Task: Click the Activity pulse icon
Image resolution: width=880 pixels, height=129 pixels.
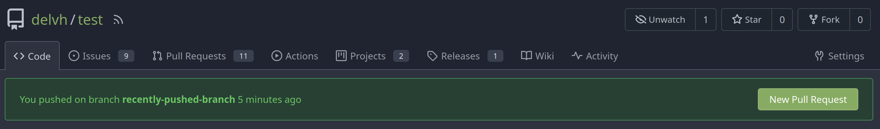Action: [577, 55]
